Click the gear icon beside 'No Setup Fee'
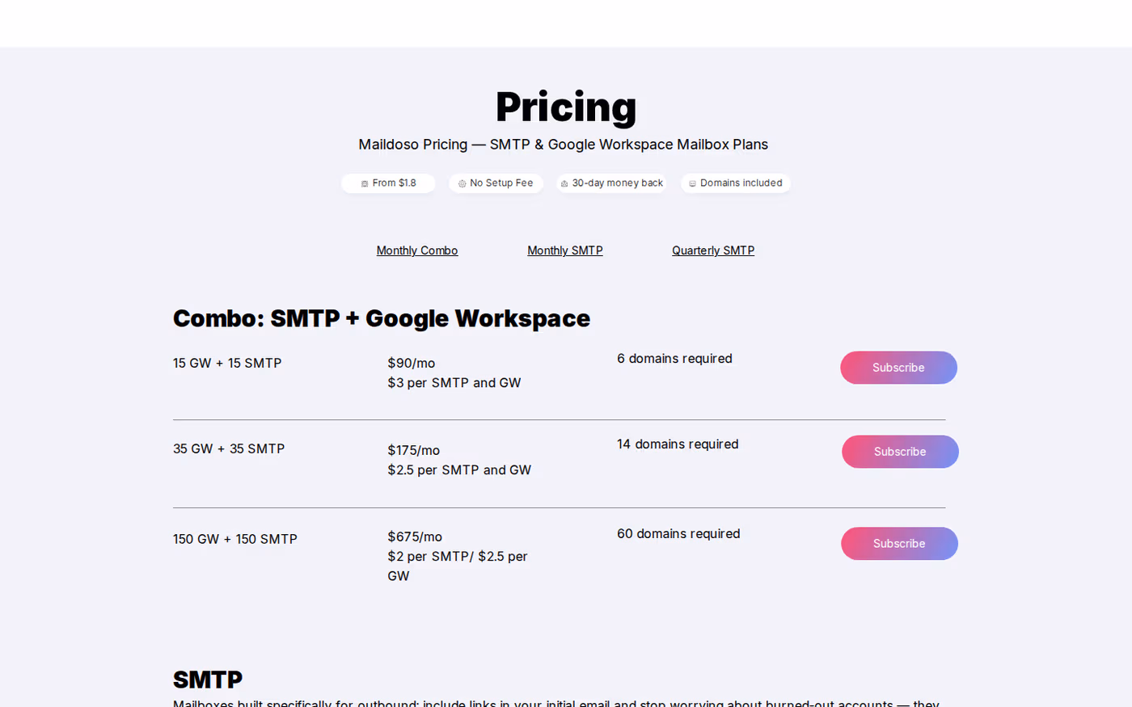 click(x=463, y=183)
